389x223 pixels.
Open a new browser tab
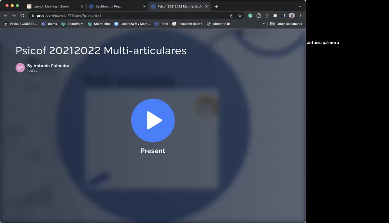(x=216, y=7)
